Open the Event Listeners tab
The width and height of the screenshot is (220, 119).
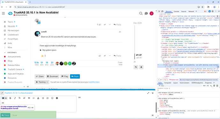185,83
